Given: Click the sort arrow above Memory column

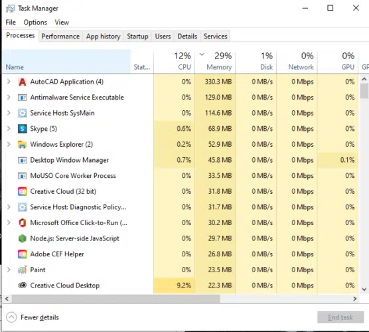Looking at the screenshot, I should coord(202,54).
